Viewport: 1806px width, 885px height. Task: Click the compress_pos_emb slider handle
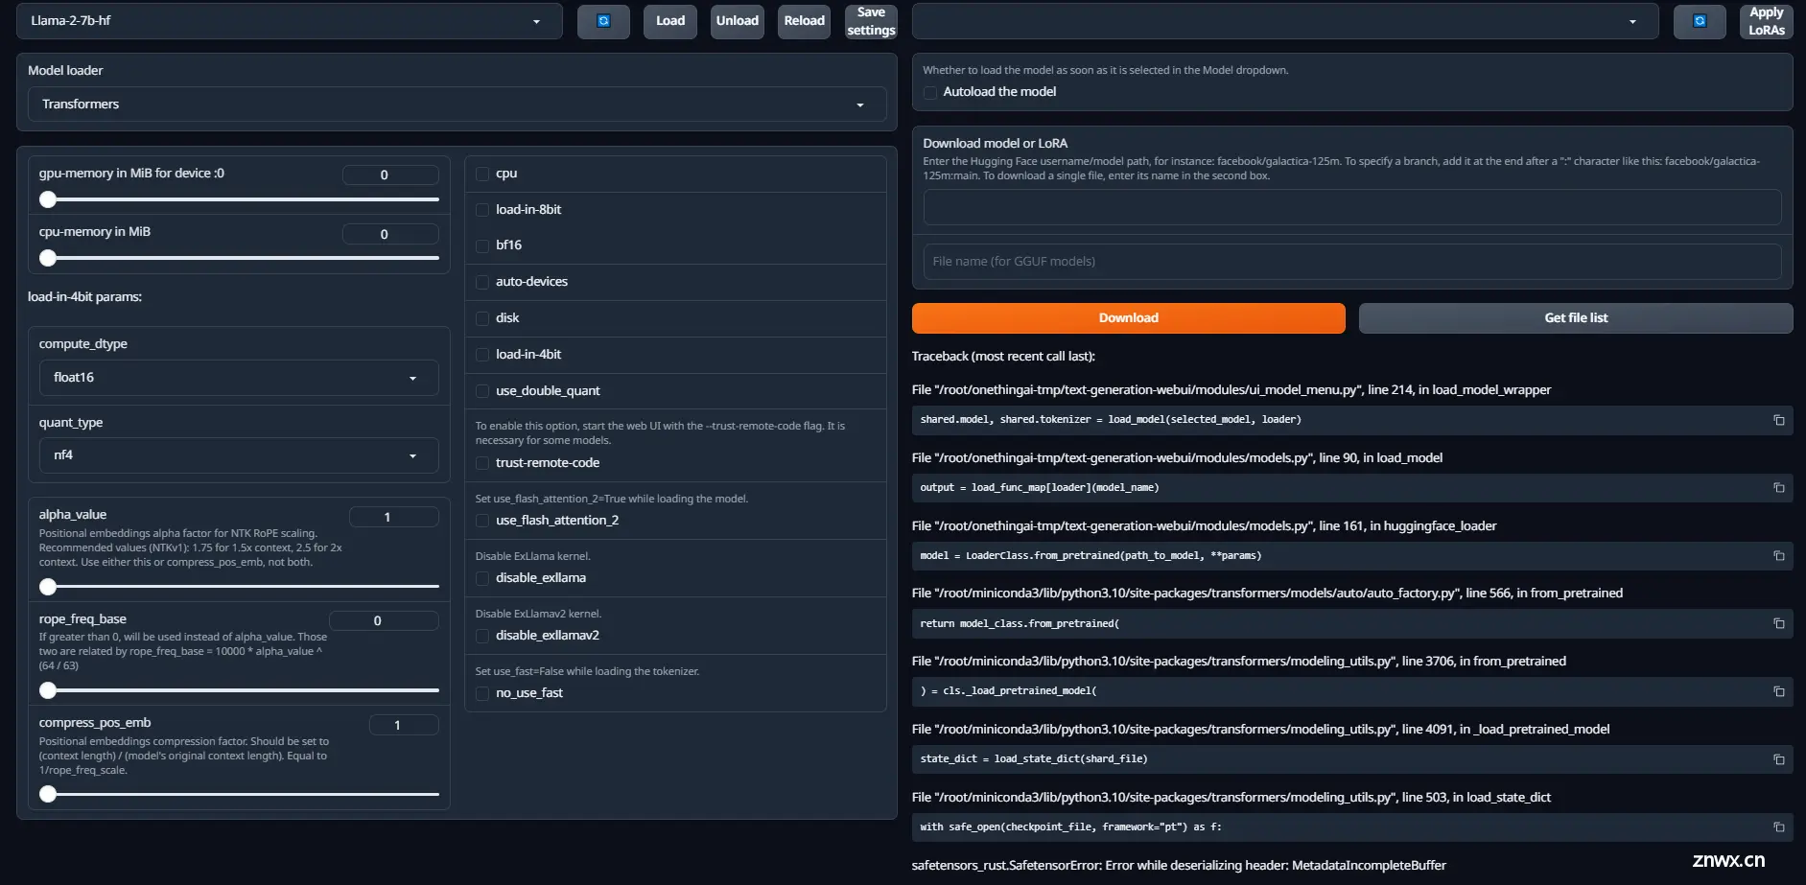tap(48, 794)
